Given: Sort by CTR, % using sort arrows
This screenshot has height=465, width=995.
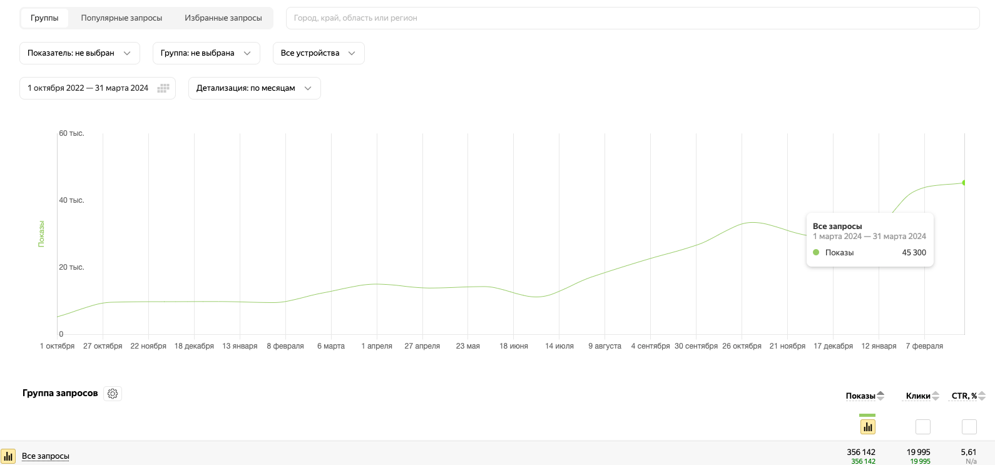Looking at the screenshot, I should 982,396.
